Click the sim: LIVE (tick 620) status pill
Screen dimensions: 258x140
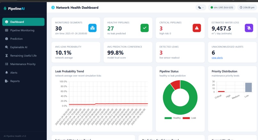(x=222, y=7)
